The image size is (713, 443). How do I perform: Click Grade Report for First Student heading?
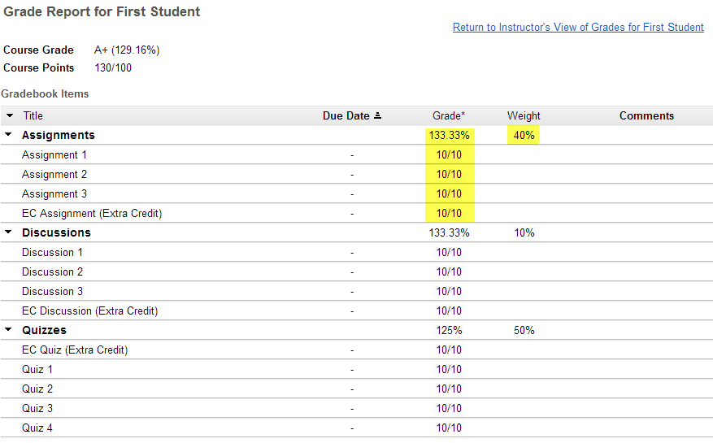click(102, 11)
